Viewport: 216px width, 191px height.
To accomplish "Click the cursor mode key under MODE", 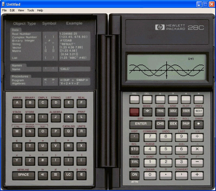I will [x=147, y=112].
